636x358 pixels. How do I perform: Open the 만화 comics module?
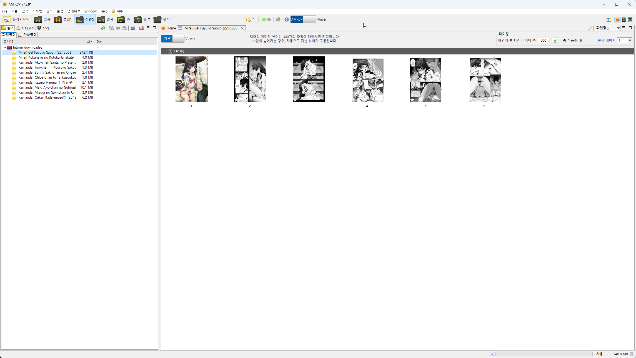(106, 19)
